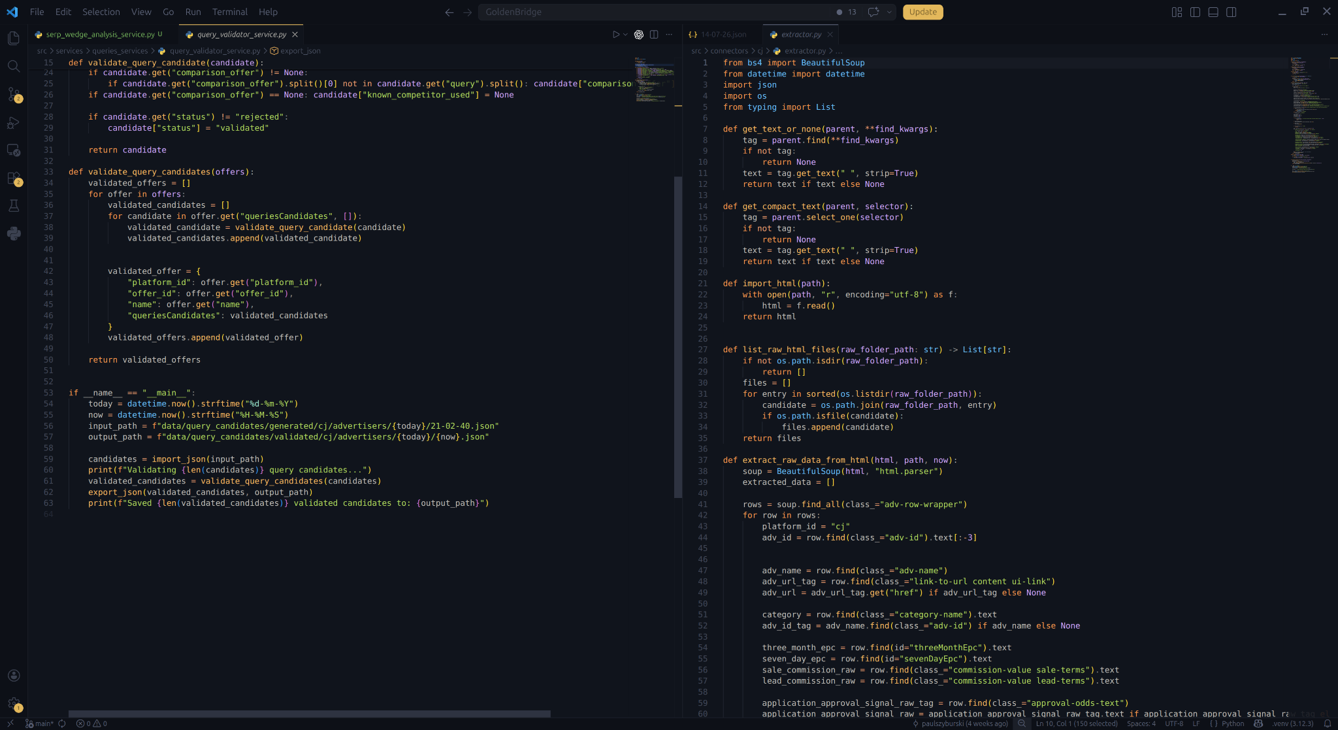Switch to the 14-07-26.json tab
Image resolution: width=1338 pixels, height=730 pixels.
[723, 35]
